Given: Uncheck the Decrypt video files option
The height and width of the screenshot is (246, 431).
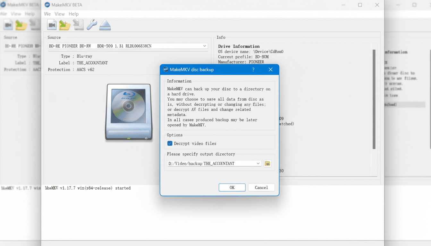Looking at the screenshot, I should point(170,143).
